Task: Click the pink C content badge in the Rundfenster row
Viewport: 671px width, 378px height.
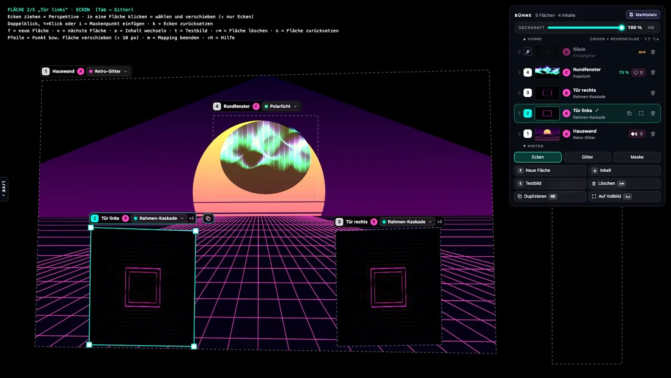Action: pos(566,72)
